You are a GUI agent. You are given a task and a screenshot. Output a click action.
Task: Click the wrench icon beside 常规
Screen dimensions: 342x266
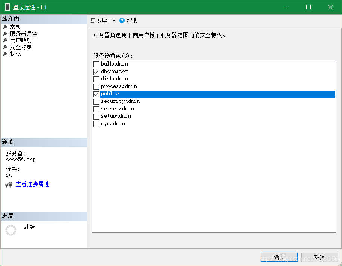[5, 27]
